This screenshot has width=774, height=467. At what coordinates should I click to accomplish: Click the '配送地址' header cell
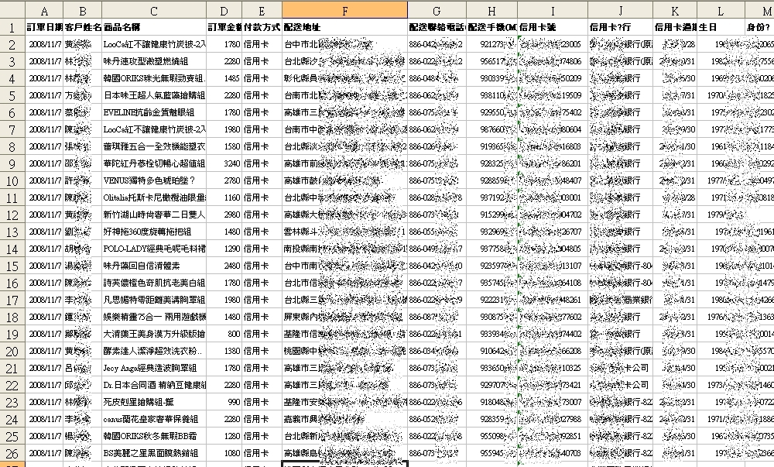pyautogui.click(x=345, y=27)
